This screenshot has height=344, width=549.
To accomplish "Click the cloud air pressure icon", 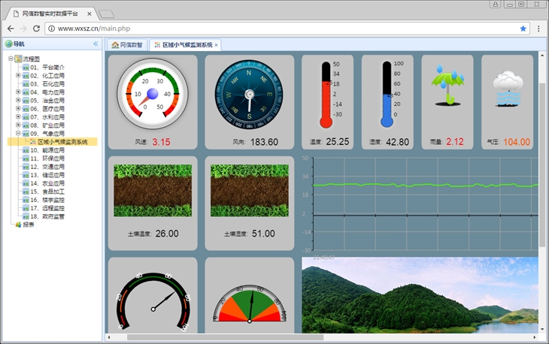I will click(x=508, y=89).
